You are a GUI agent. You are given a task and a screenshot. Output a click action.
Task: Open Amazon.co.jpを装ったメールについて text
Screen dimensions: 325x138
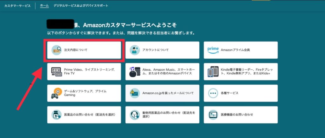tap(168, 93)
